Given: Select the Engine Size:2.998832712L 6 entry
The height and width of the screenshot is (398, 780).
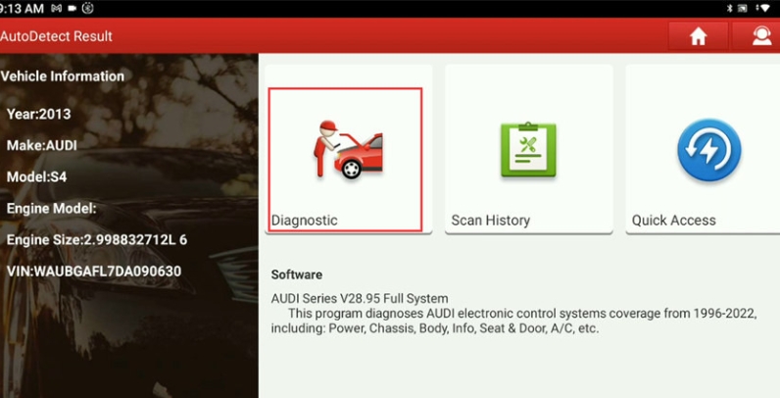Looking at the screenshot, I should (97, 240).
